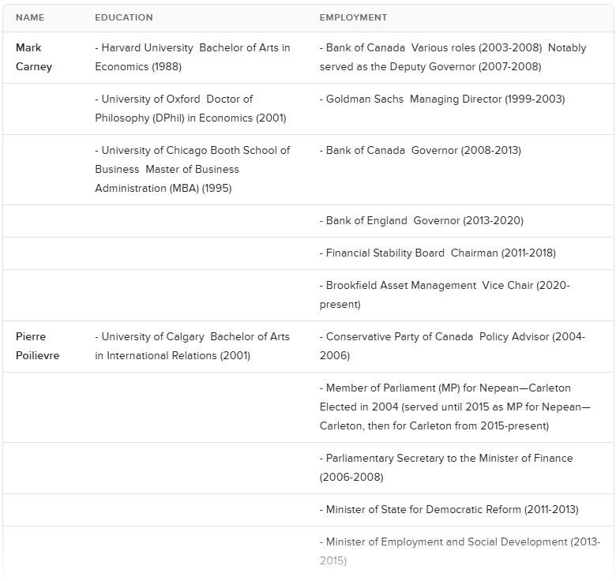Click the EDUCATION column header

click(124, 17)
